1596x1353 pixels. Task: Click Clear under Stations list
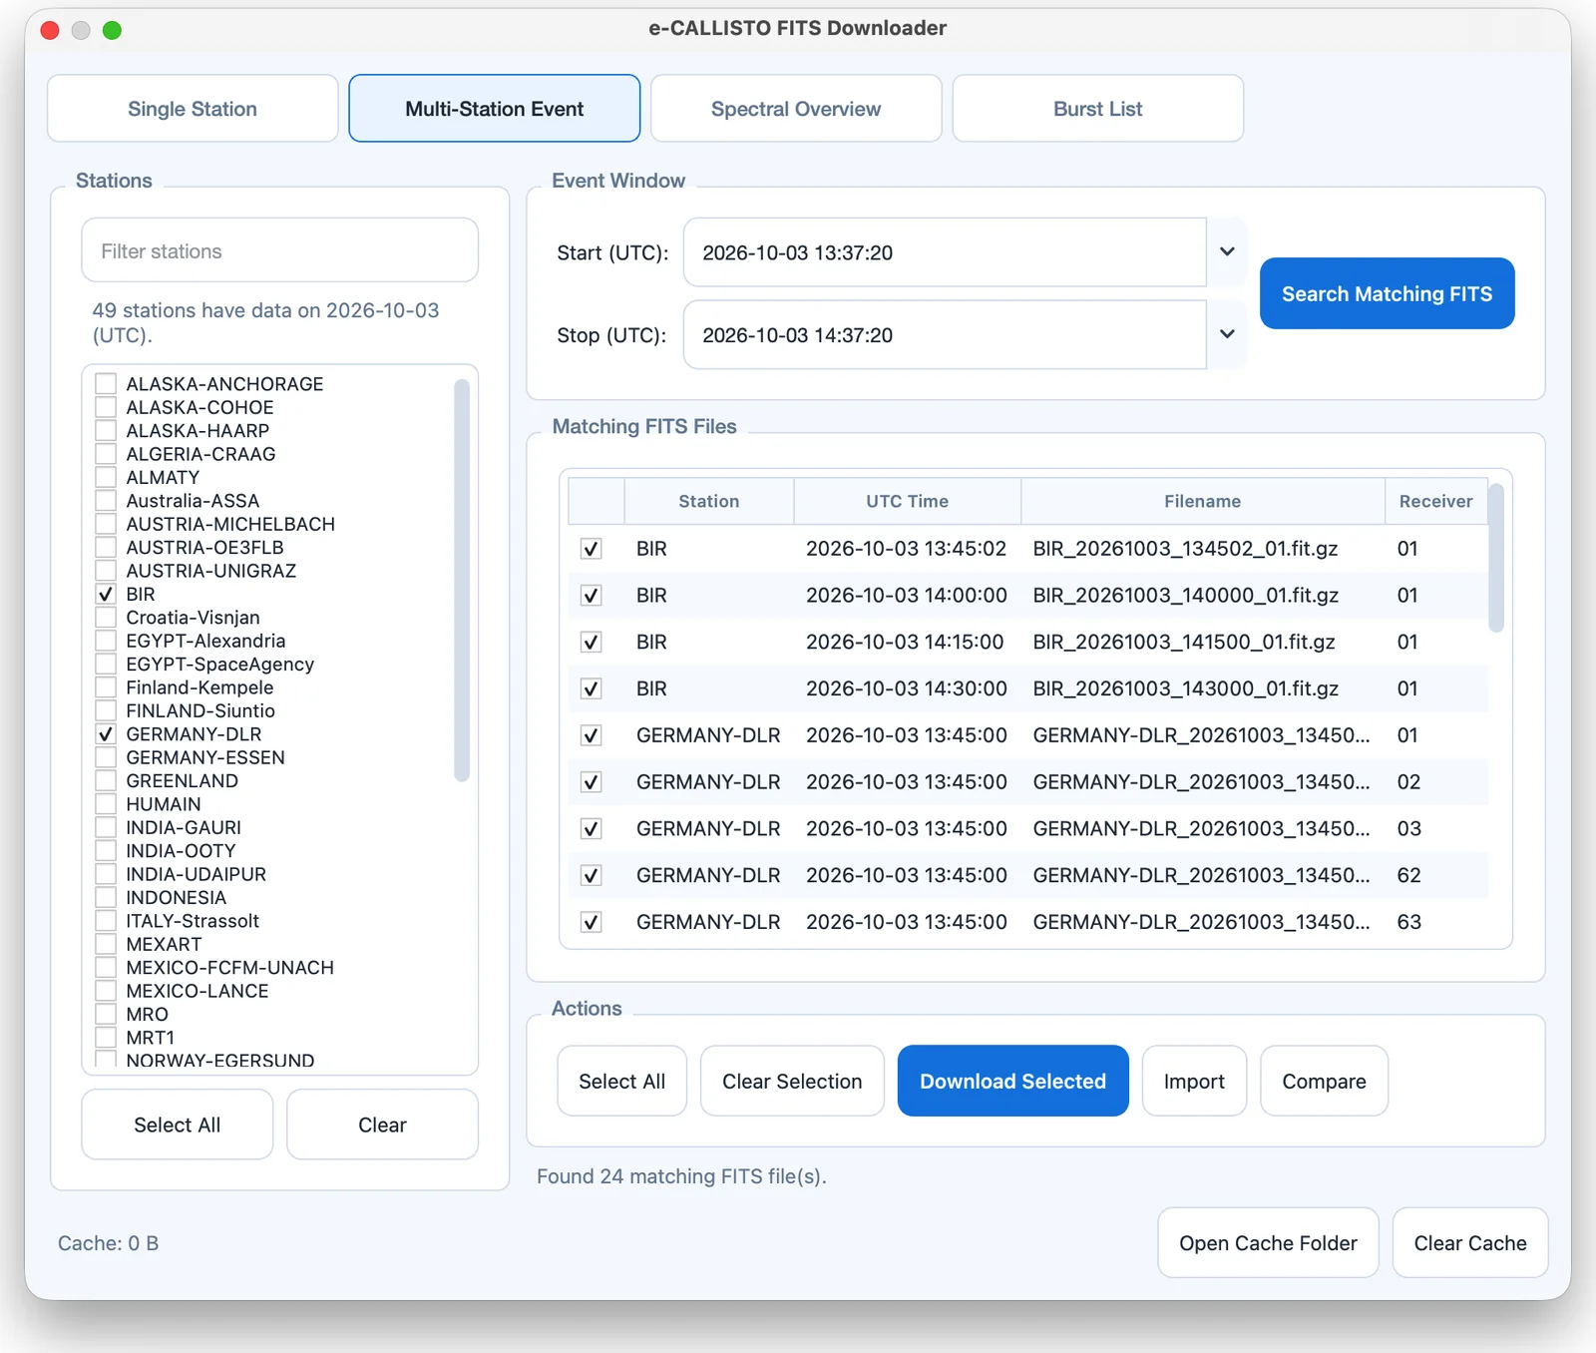[382, 1125]
